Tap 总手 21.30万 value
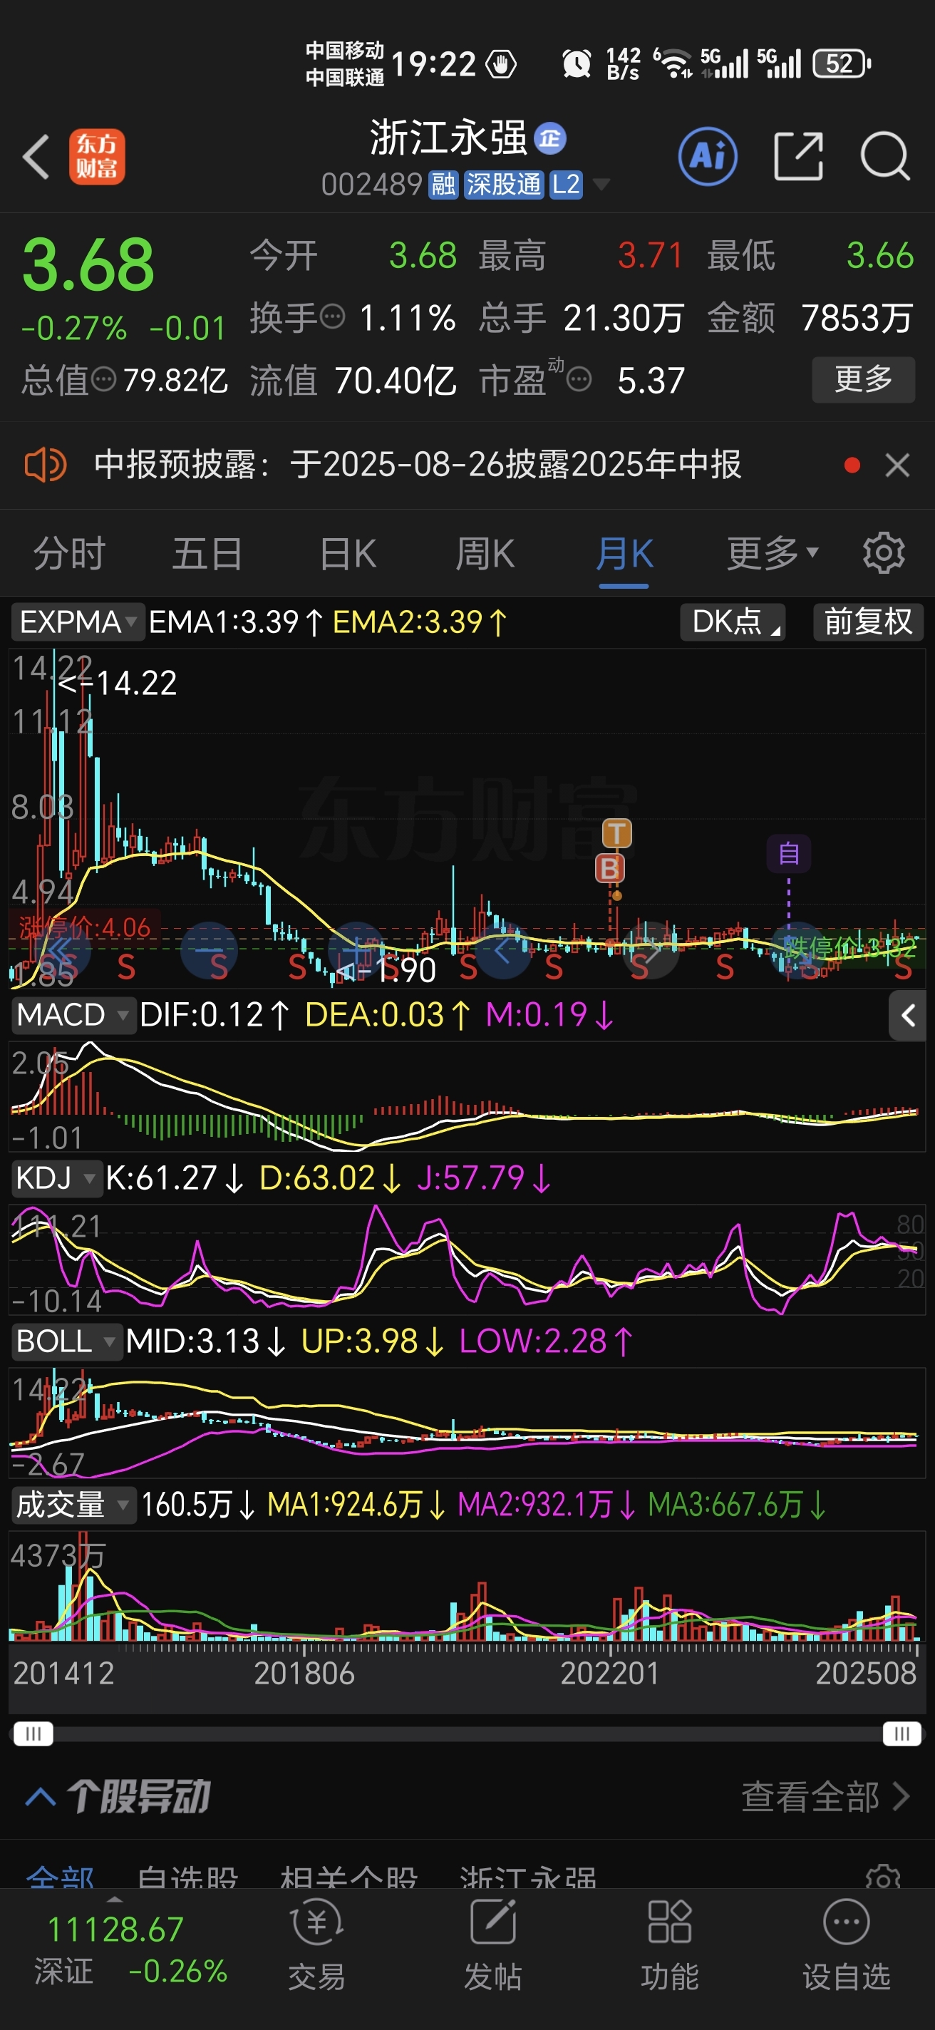 [x=623, y=318]
